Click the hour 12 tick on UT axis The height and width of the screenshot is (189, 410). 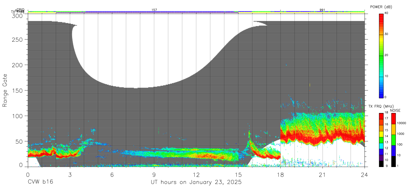click(x=196, y=174)
